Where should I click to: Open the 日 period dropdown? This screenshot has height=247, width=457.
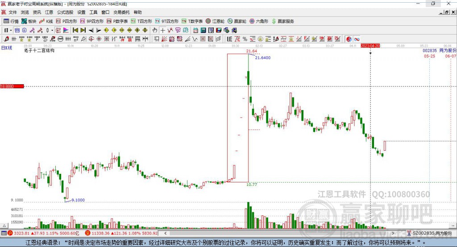coord(8,30)
